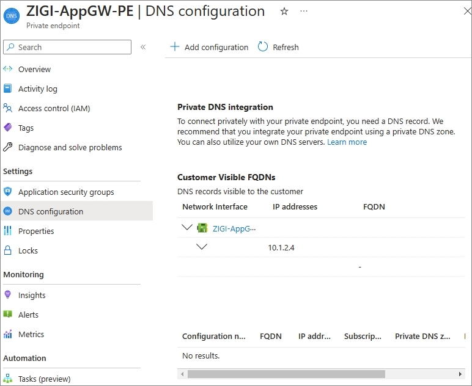Click Application security groups shield icon
Image resolution: width=472 pixels, height=386 pixels.
[x=7, y=192]
